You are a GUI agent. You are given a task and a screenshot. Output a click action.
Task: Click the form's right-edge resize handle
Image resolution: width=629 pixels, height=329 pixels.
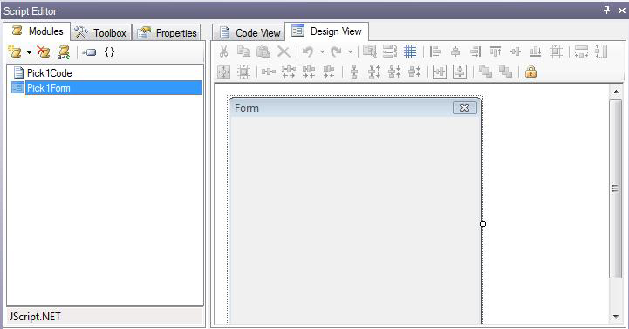point(483,224)
